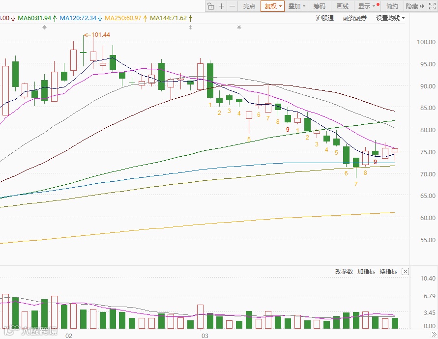Click 换指标 to switch indicator
Viewport: 438px width, 339px height.
pos(388,271)
